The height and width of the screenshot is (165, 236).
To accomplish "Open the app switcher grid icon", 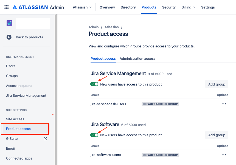I will (7, 7).
